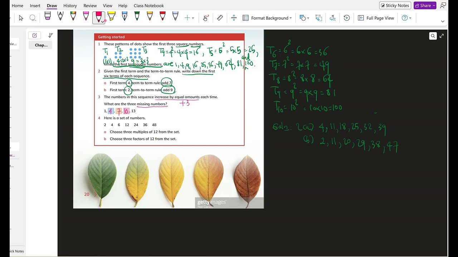The width and height of the screenshot is (458, 257).
Task: Click the Ink to Math icon
Action: [332, 18]
